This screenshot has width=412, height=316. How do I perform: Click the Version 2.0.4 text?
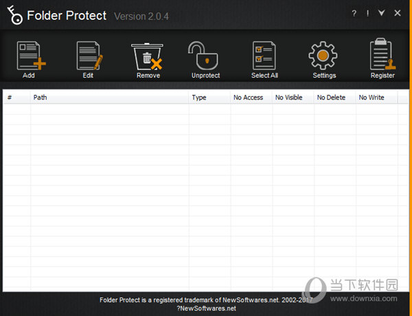[141, 16]
